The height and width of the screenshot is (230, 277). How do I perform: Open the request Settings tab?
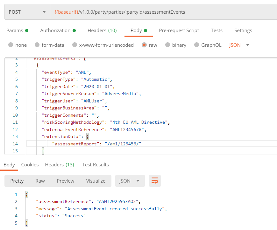[x=243, y=31]
